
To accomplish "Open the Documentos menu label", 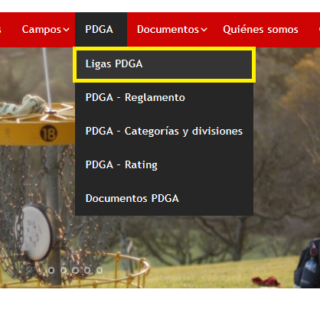I will click(168, 29).
